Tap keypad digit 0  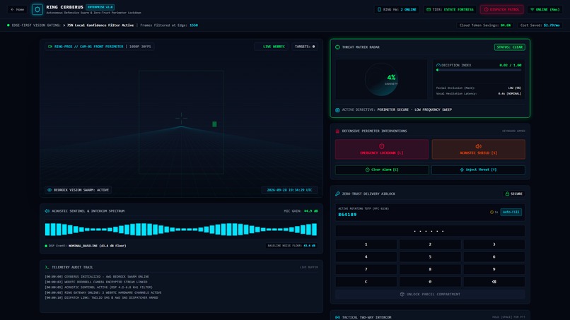430,281
